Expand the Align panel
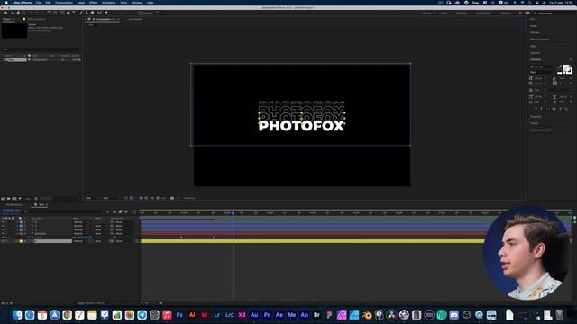 pyautogui.click(x=533, y=46)
